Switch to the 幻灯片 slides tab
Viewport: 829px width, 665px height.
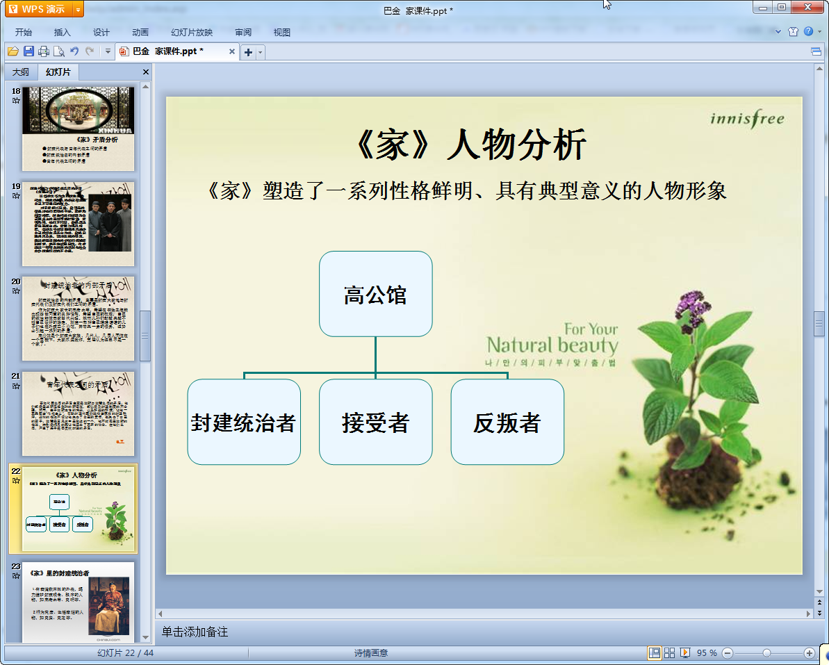pos(58,72)
